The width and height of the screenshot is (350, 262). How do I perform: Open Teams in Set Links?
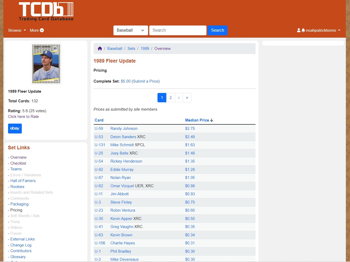click(16, 169)
